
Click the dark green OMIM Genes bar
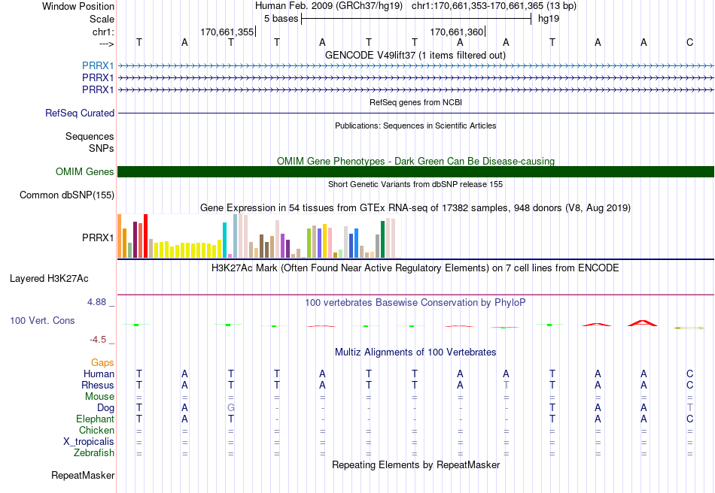tap(415, 171)
